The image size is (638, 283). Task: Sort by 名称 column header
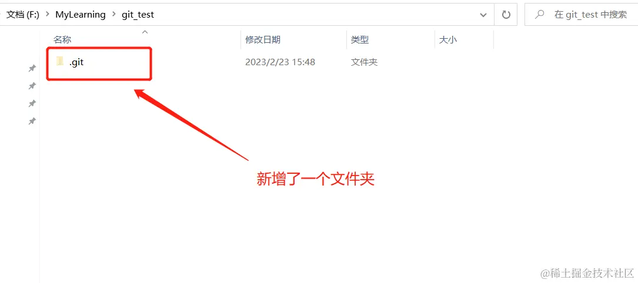[62, 40]
